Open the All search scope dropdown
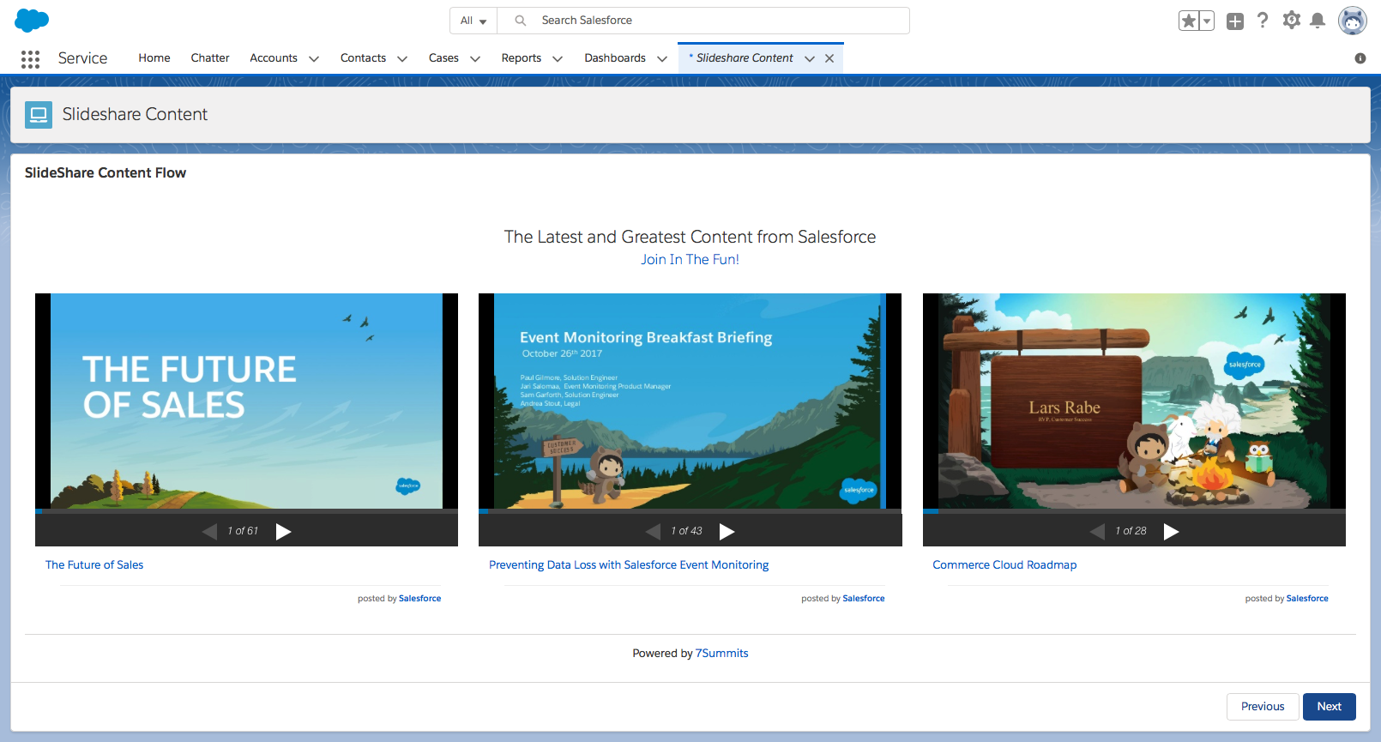Screen dimensions: 1381x742 click(x=473, y=21)
